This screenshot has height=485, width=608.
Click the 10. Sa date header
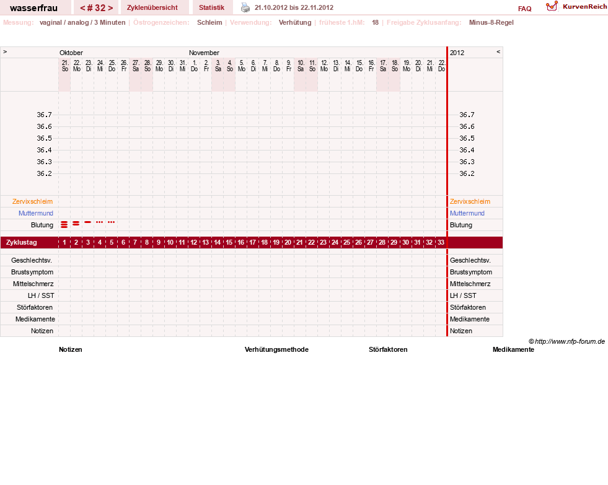click(x=301, y=66)
